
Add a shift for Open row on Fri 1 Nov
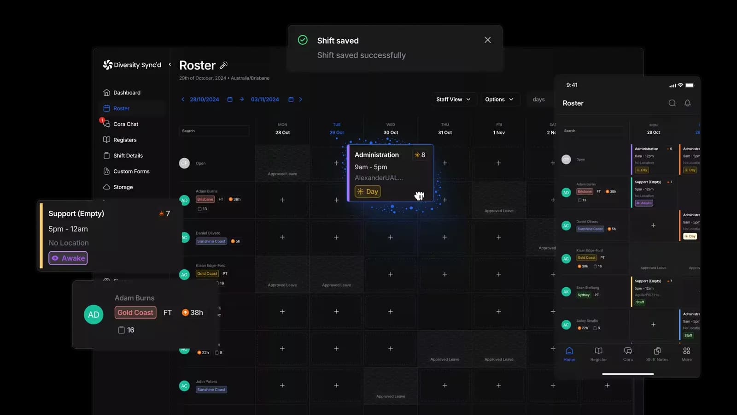point(498,163)
